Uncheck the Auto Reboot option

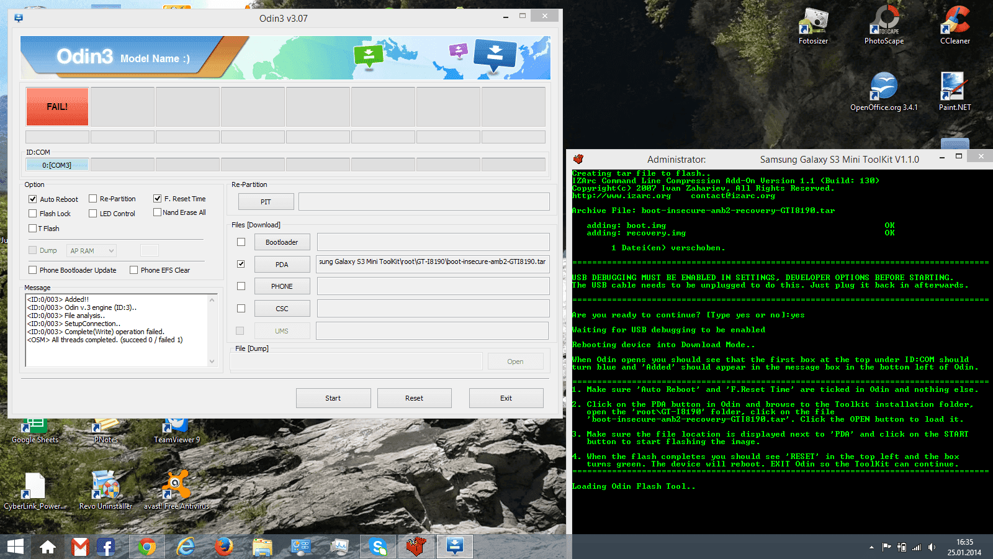pos(33,199)
